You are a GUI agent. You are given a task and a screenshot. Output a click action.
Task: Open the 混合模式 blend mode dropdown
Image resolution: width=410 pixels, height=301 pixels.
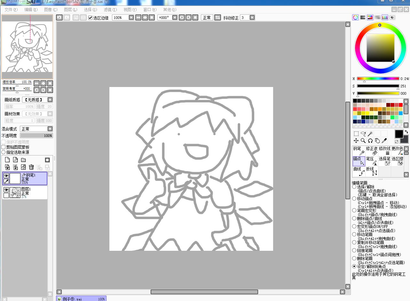click(50, 129)
